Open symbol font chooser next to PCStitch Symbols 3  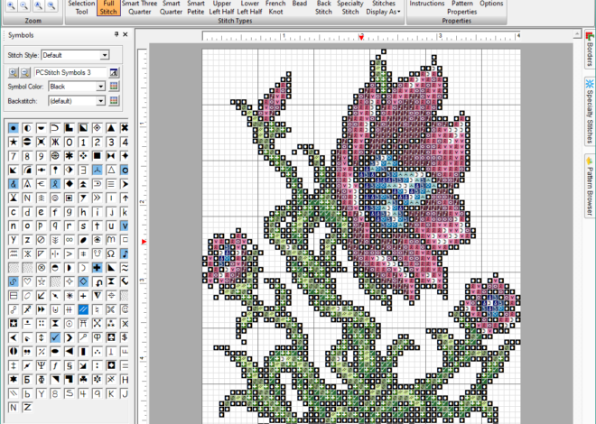[x=114, y=72]
